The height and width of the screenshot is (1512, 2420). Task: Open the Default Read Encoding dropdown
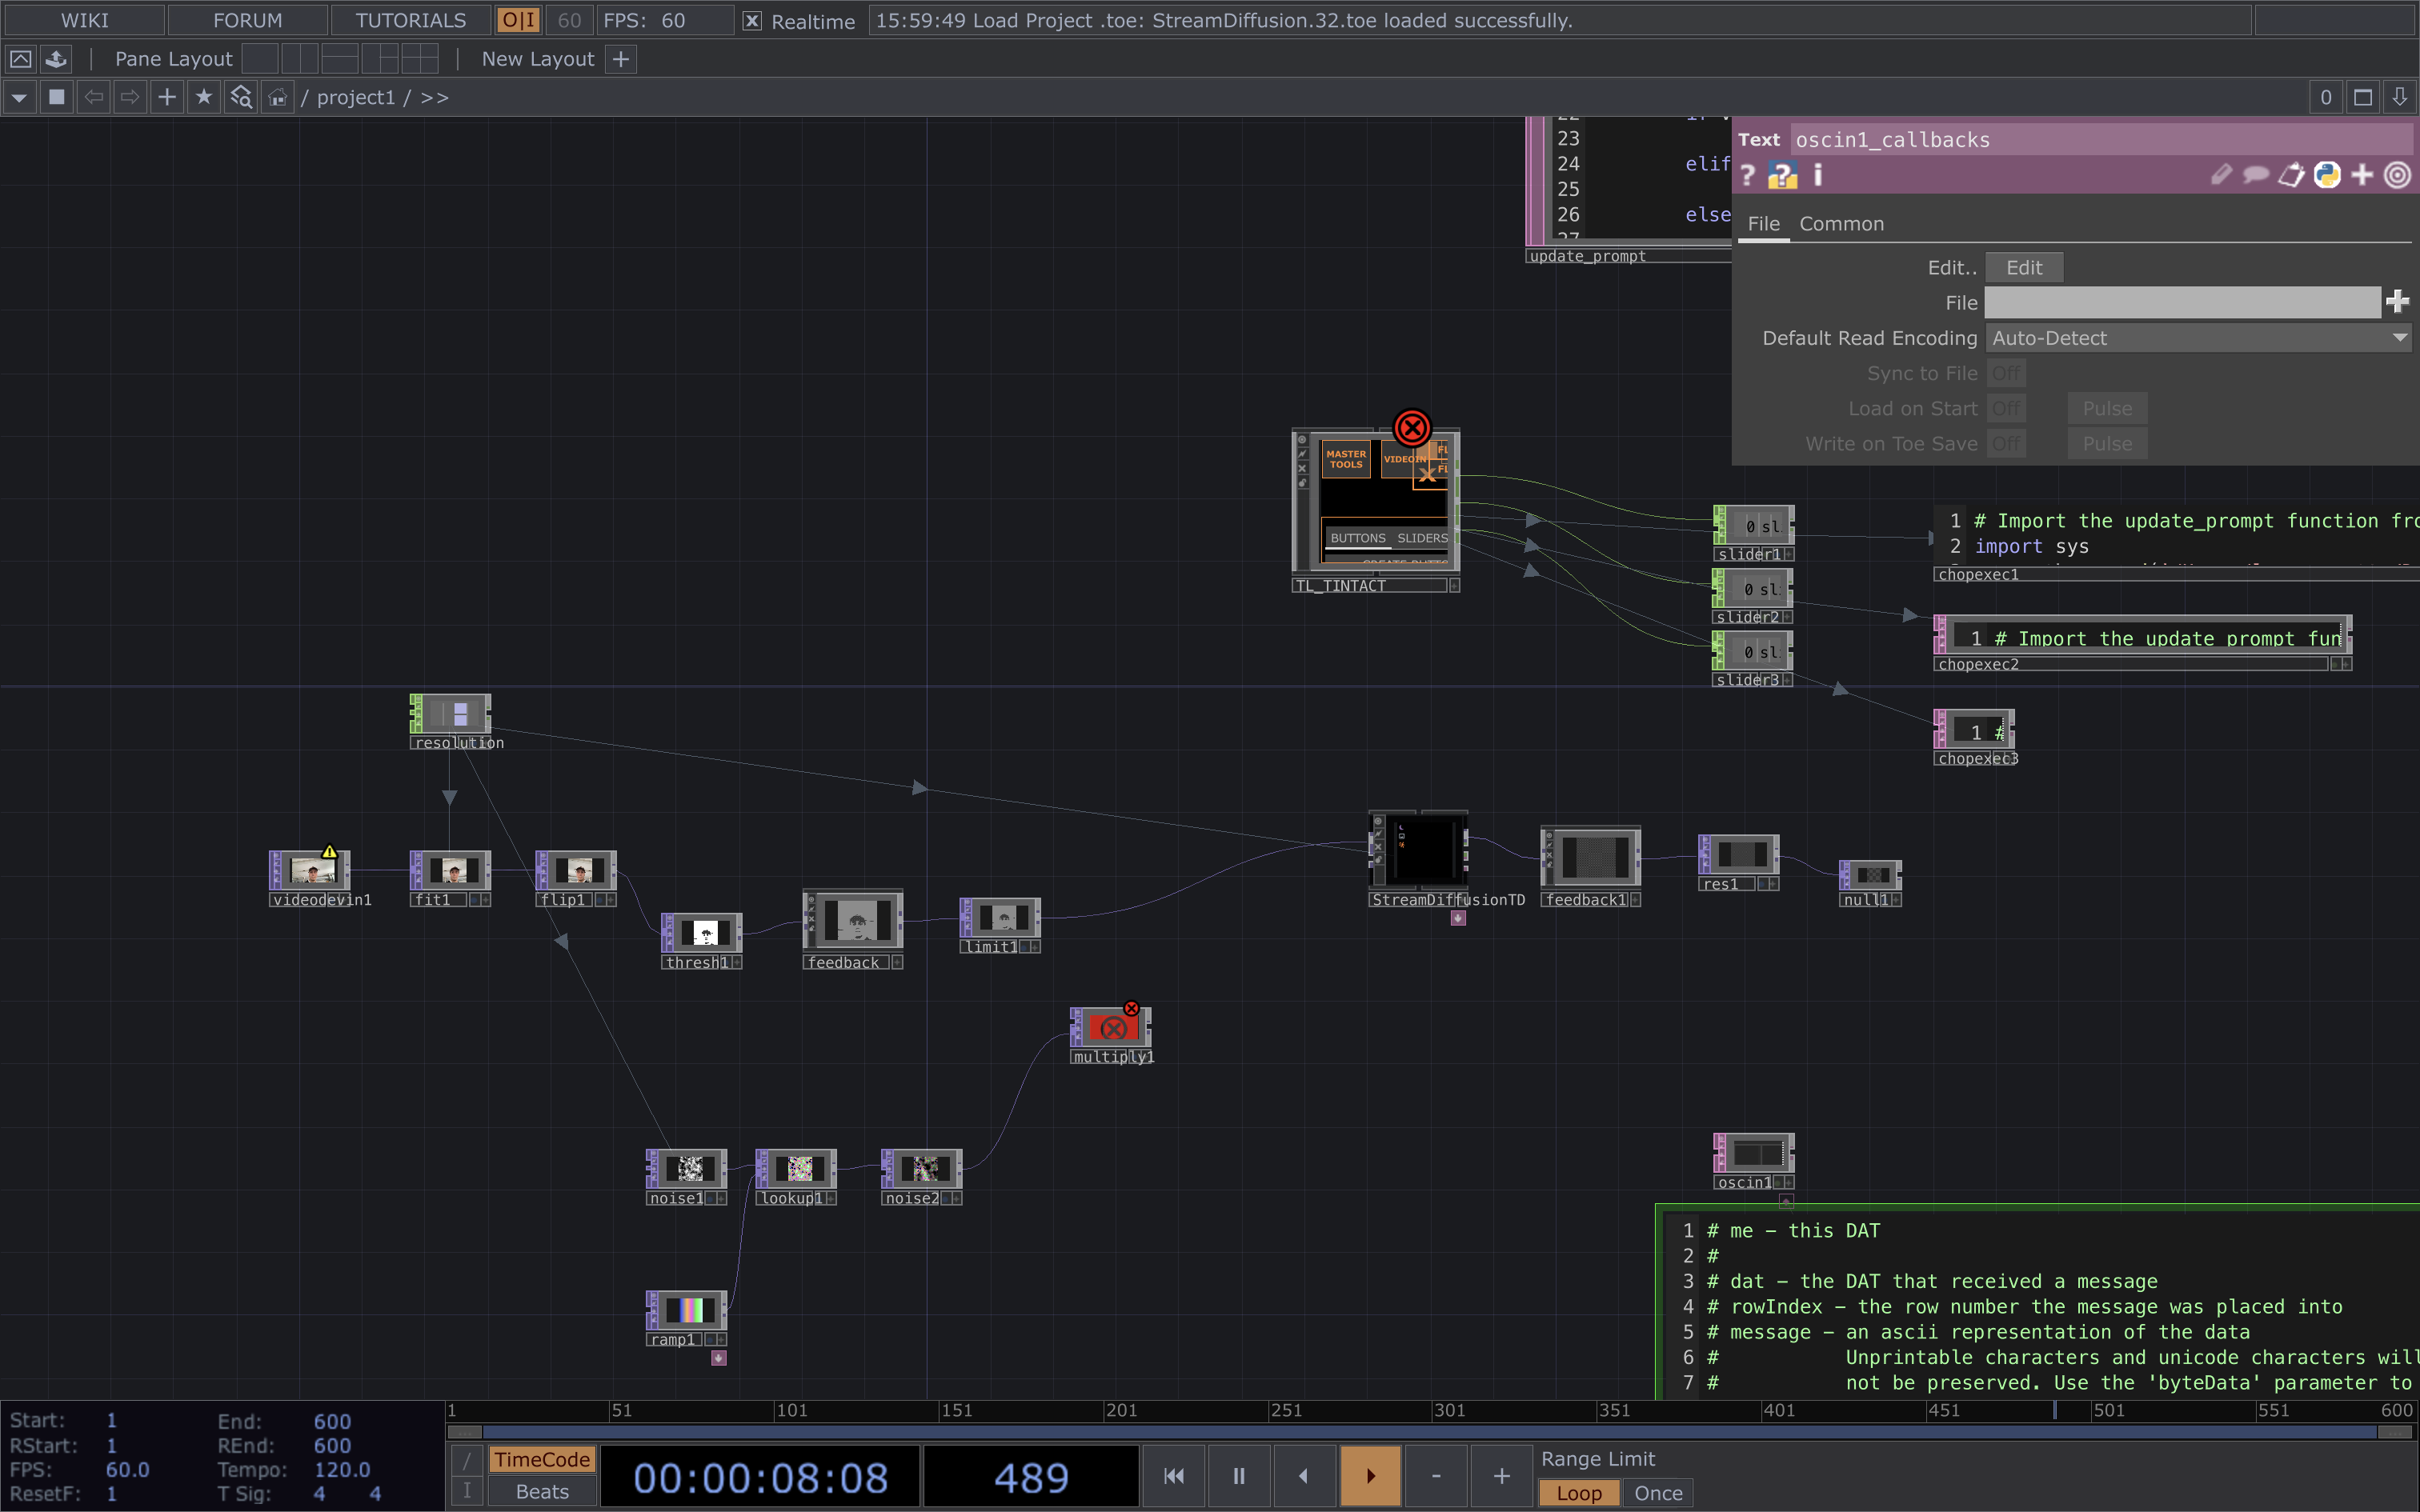click(x=2198, y=338)
